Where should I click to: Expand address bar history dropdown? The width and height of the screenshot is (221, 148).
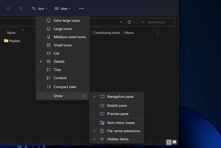tap(121, 22)
